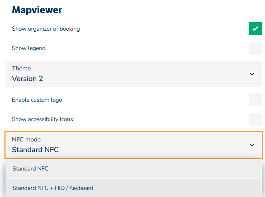
Task: Click the Theme dropdown chevron arrow
Action: click(252, 74)
